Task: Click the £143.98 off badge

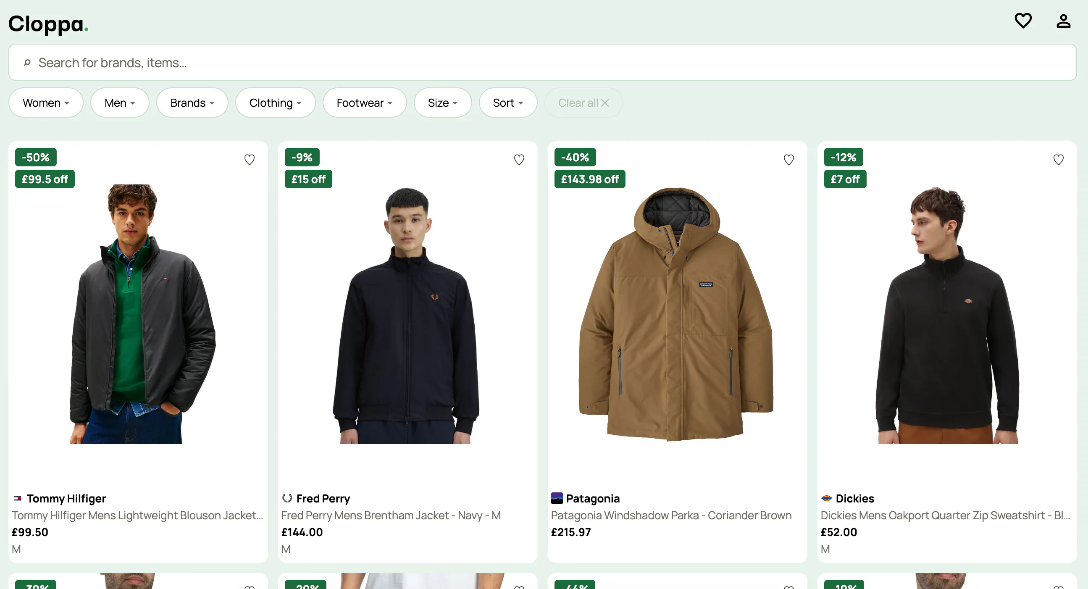Action: click(x=590, y=179)
